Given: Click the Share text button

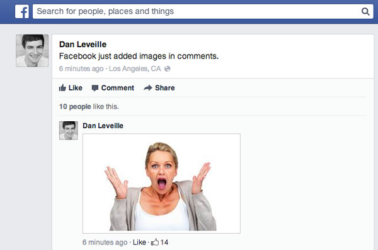Looking at the screenshot, I should tap(165, 88).
